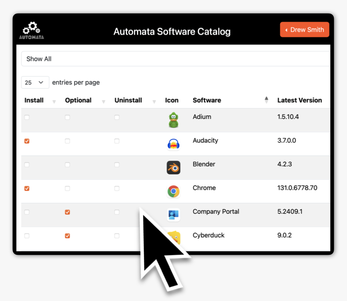
Task: Check the Install box for Adium
Action: click(x=27, y=117)
